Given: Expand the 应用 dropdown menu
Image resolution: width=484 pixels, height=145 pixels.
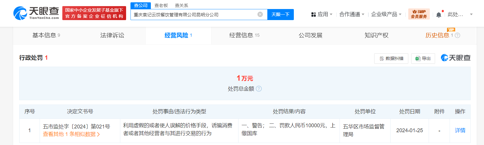Looking at the screenshot, I should [322, 14].
